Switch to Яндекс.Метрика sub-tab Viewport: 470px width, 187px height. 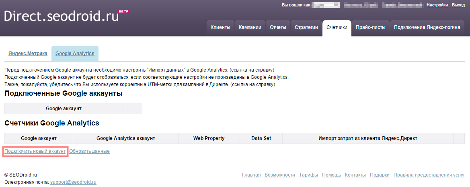28,53
